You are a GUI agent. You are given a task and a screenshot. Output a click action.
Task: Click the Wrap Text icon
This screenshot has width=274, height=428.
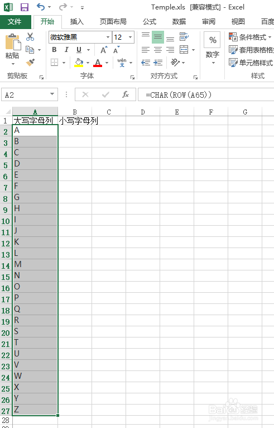pos(184,36)
